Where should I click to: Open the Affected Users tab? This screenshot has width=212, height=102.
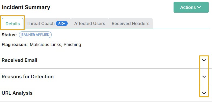[x=90, y=23]
